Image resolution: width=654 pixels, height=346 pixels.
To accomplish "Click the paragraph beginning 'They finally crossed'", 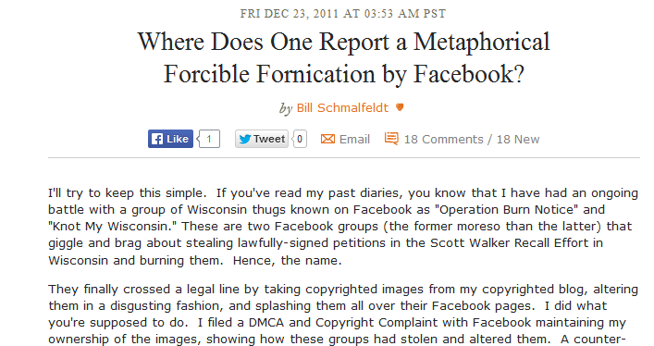I will pyautogui.click(x=343, y=315).
